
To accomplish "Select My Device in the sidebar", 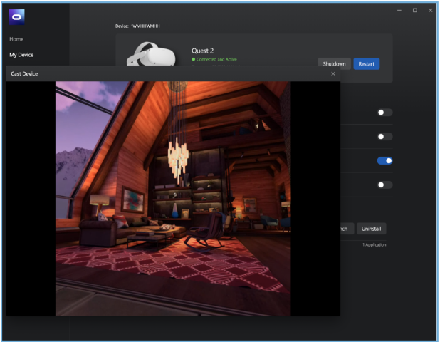I will point(21,55).
